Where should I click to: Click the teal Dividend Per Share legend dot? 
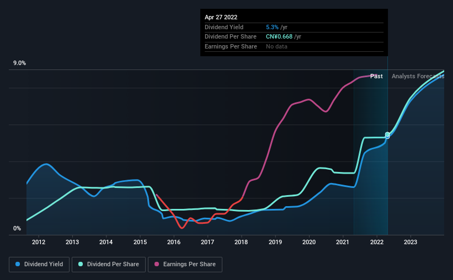(x=81, y=264)
